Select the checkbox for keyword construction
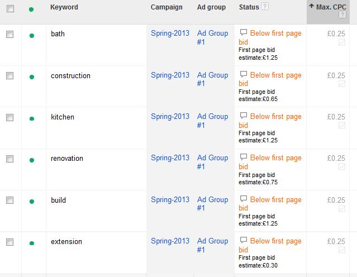Viewport: 357px width, 277px height. click(x=10, y=75)
